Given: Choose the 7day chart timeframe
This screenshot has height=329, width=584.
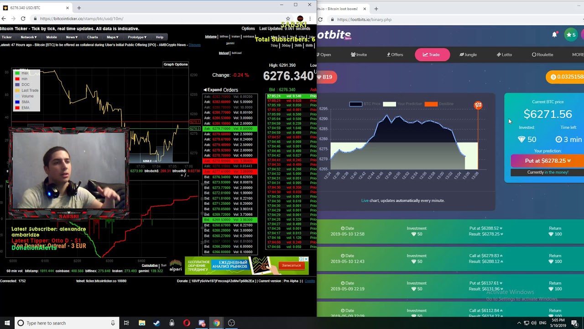Looking at the screenshot, I should pos(274,45).
